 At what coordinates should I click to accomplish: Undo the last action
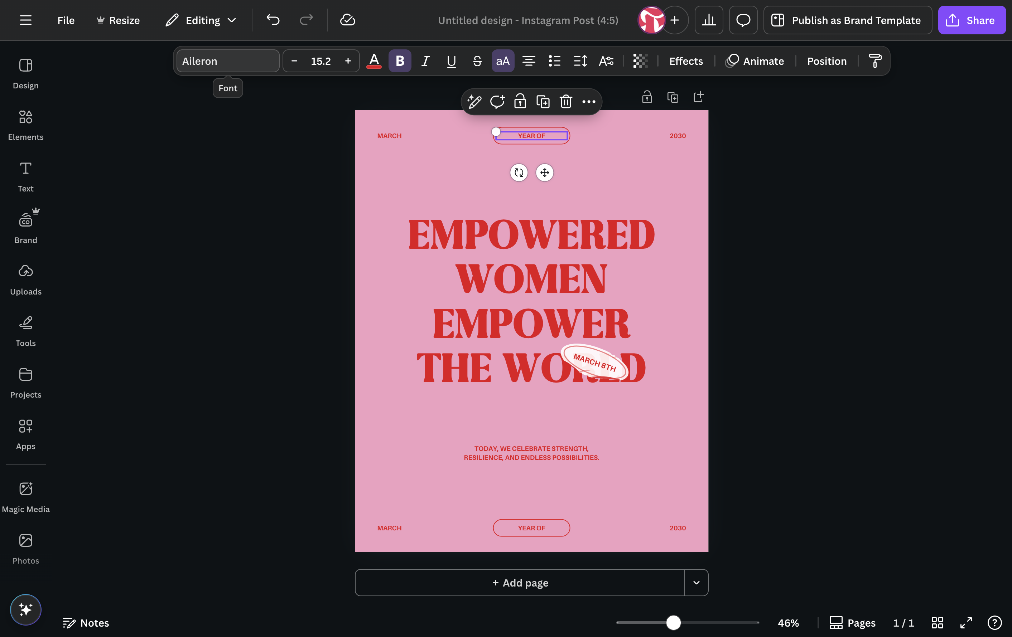coord(273,20)
